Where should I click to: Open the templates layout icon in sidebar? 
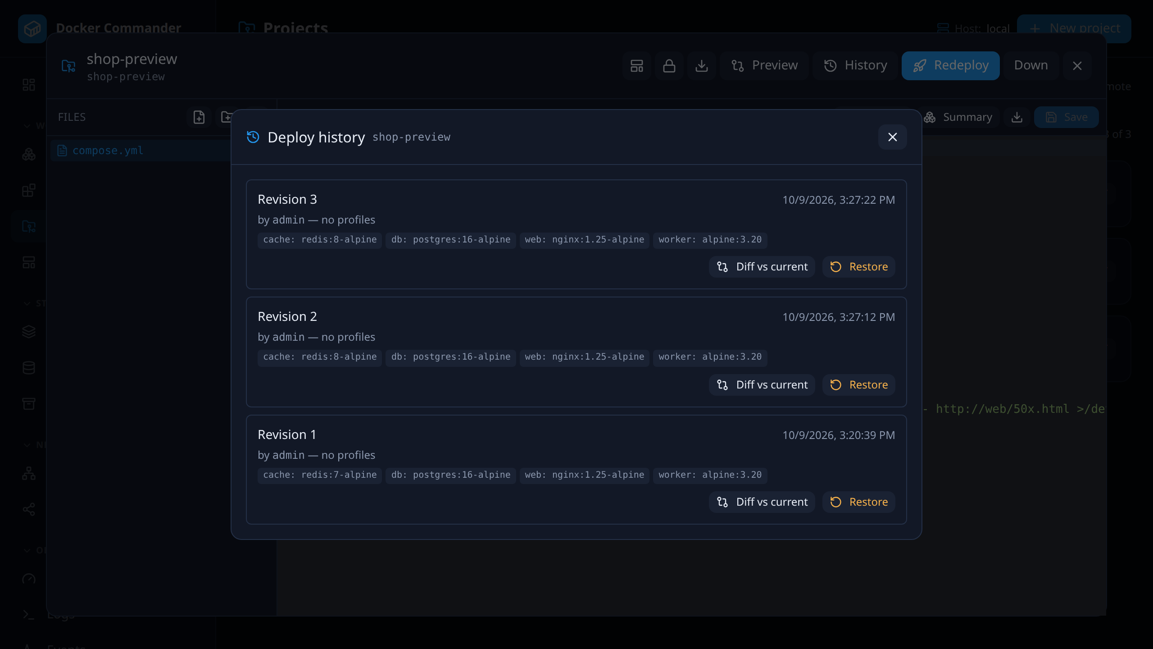(x=29, y=262)
